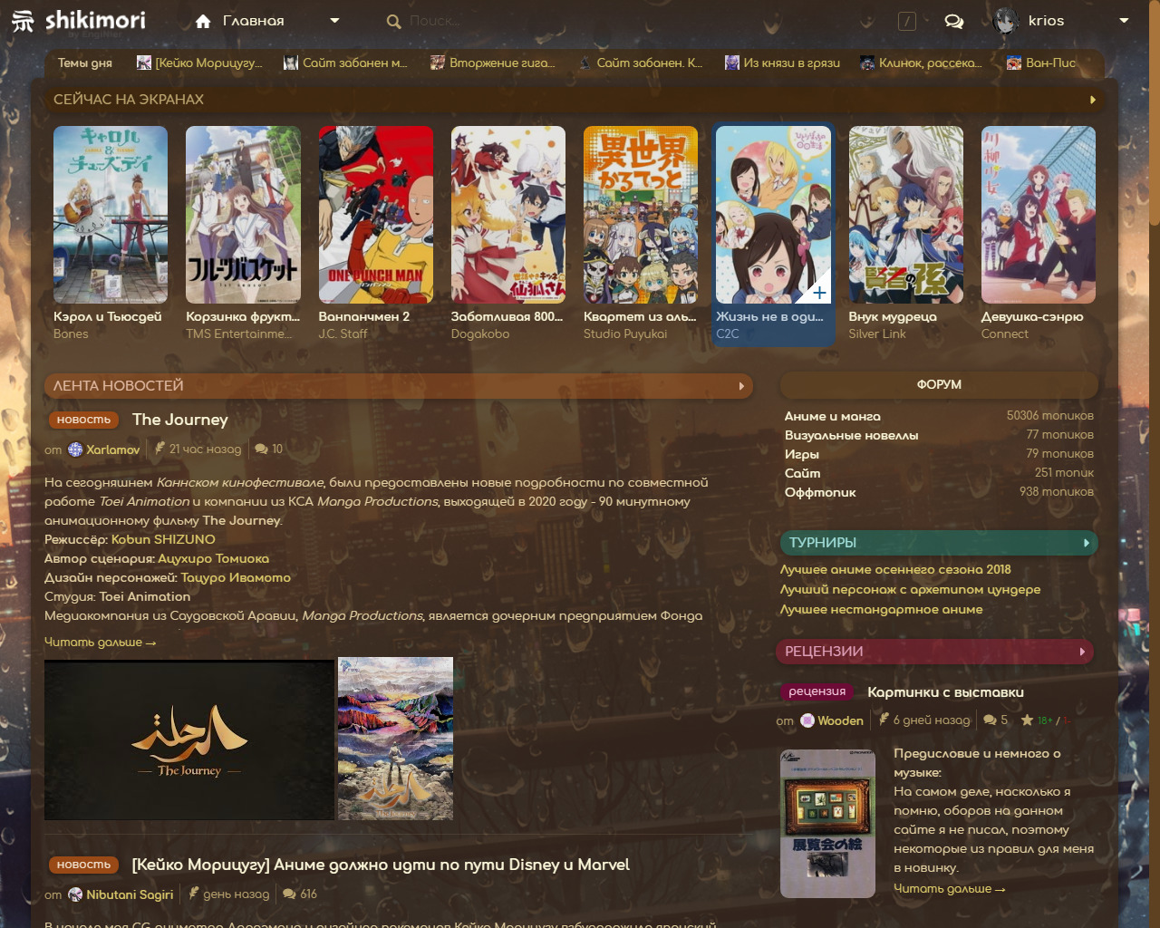Open Корзинка фруктов anime poster
This screenshot has height=928, width=1160.
point(243,215)
